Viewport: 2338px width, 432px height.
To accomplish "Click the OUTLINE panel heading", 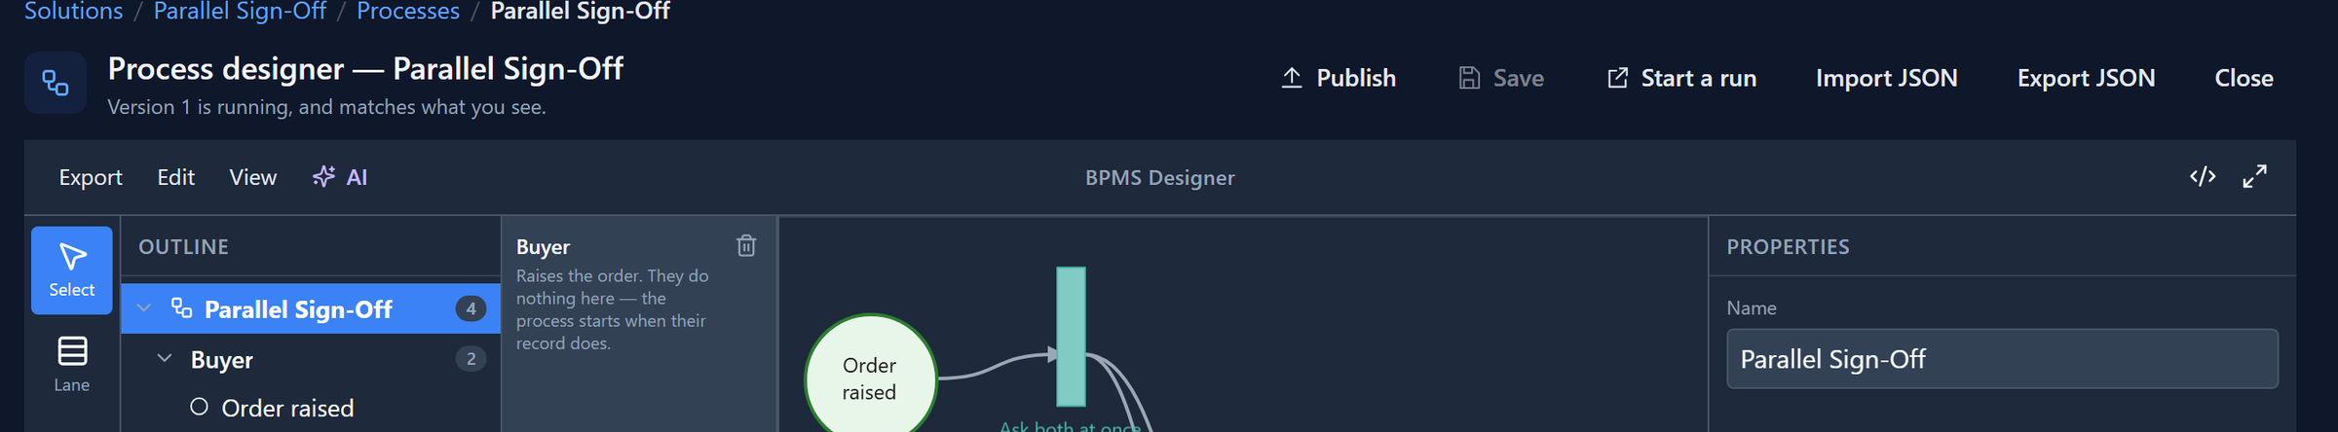I will [x=184, y=247].
